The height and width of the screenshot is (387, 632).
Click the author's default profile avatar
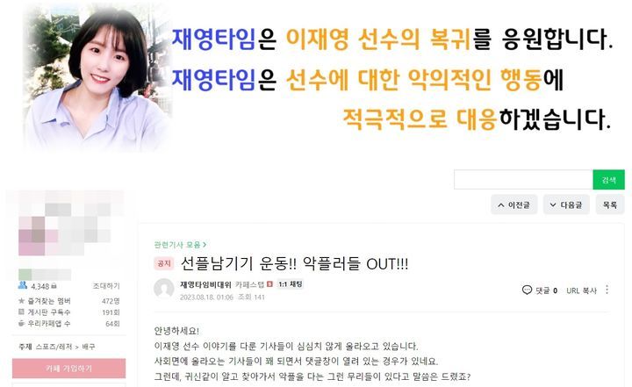click(x=163, y=289)
